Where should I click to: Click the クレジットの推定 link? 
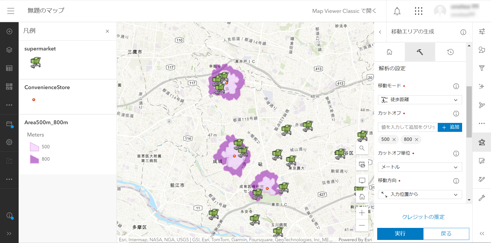click(423, 217)
